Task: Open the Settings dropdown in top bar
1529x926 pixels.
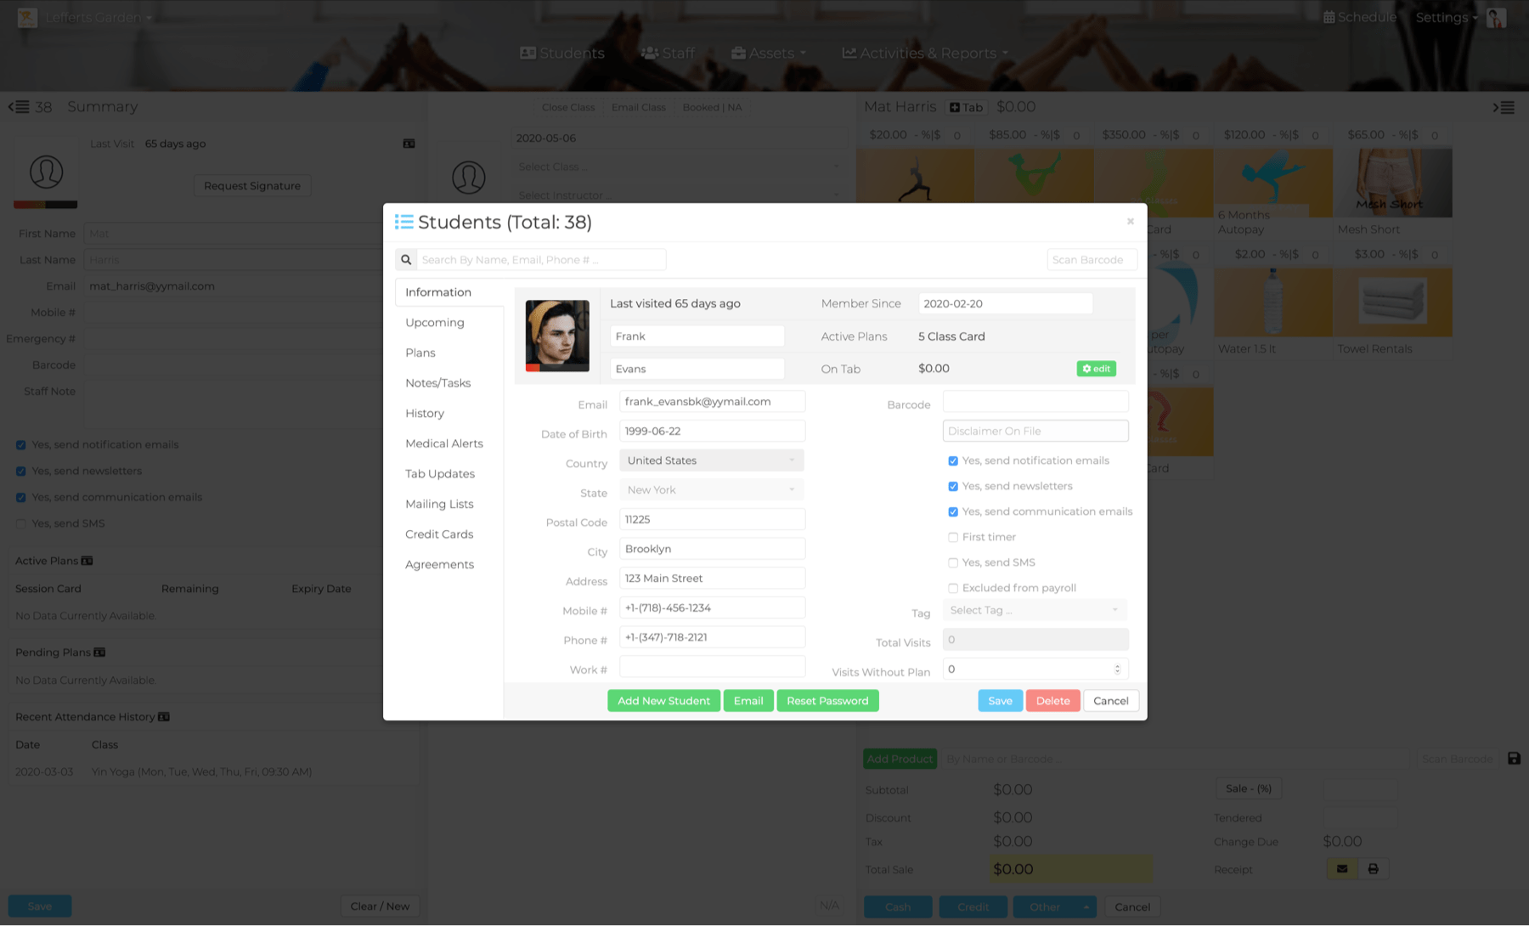Action: point(1447,18)
